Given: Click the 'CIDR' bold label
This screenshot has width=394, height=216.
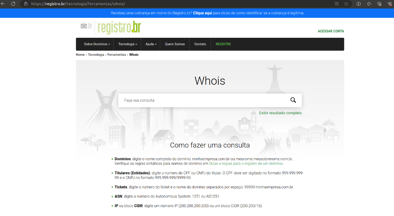Looking at the screenshot, I should click(x=138, y=206).
